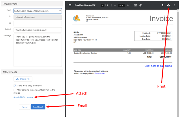
Task: Click the Kulturra logo in invoice
Action: click(76, 18)
